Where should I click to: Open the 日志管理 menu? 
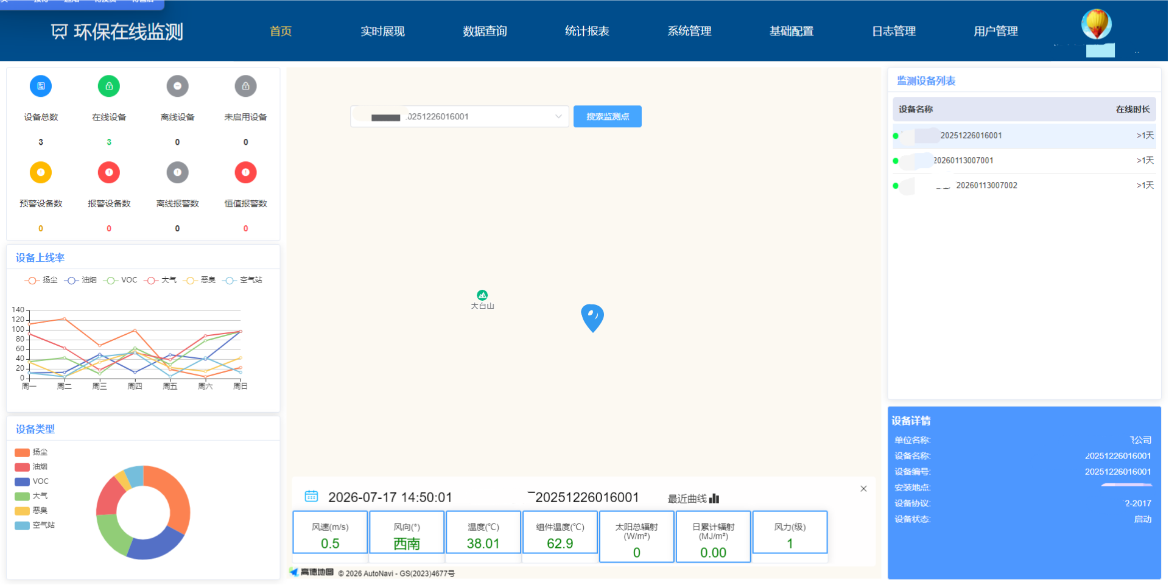pos(894,31)
